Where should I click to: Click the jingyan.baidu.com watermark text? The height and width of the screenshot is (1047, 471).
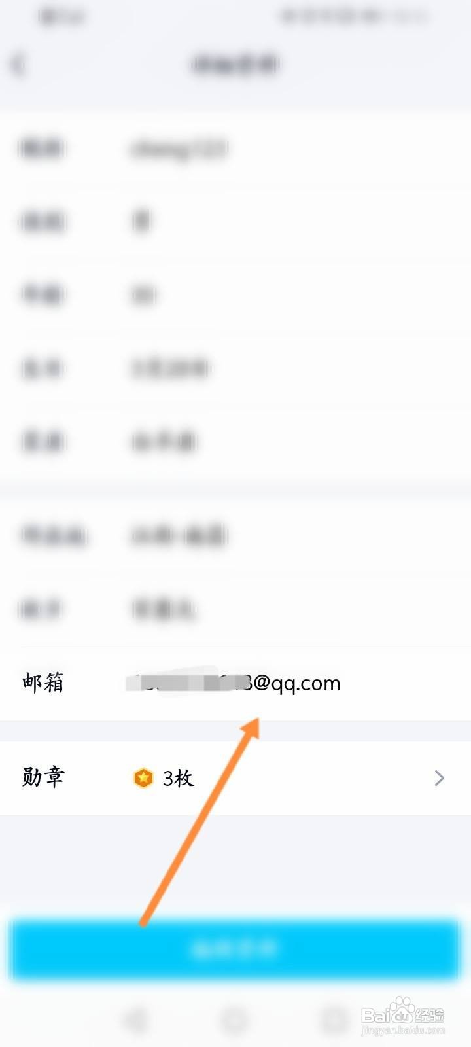click(403, 1030)
